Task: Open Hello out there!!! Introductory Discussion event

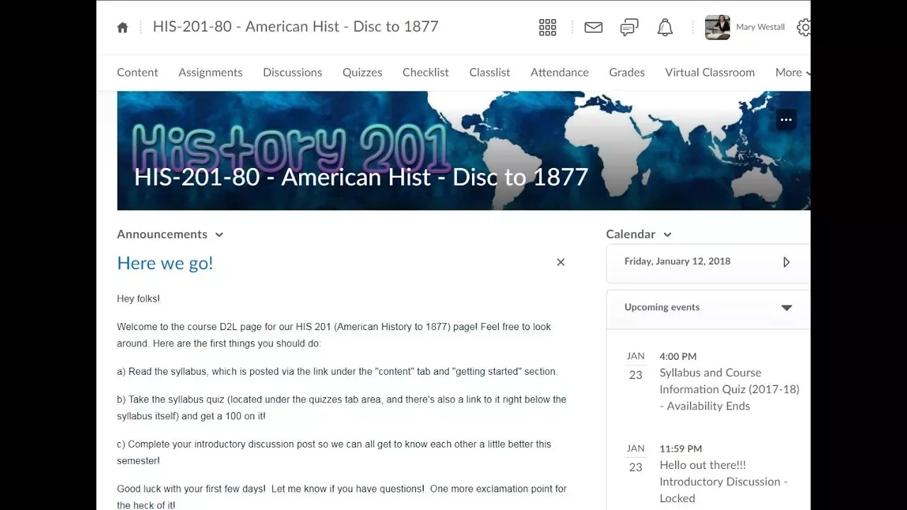Action: pos(723,482)
